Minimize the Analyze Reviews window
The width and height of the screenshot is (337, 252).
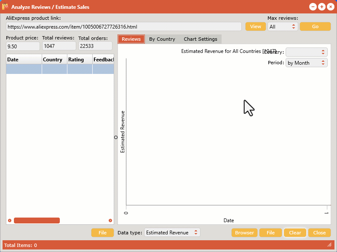click(313, 7)
